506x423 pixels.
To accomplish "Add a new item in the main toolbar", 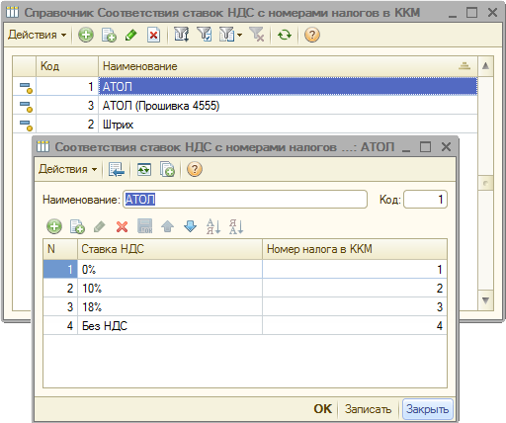I will (x=86, y=35).
